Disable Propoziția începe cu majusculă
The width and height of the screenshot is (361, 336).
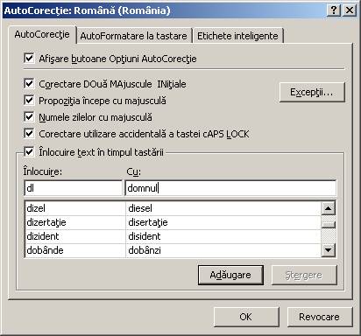(29, 101)
